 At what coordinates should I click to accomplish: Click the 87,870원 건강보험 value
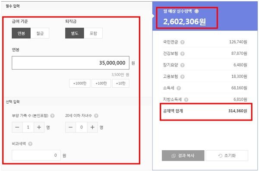pyautogui.click(x=239, y=54)
